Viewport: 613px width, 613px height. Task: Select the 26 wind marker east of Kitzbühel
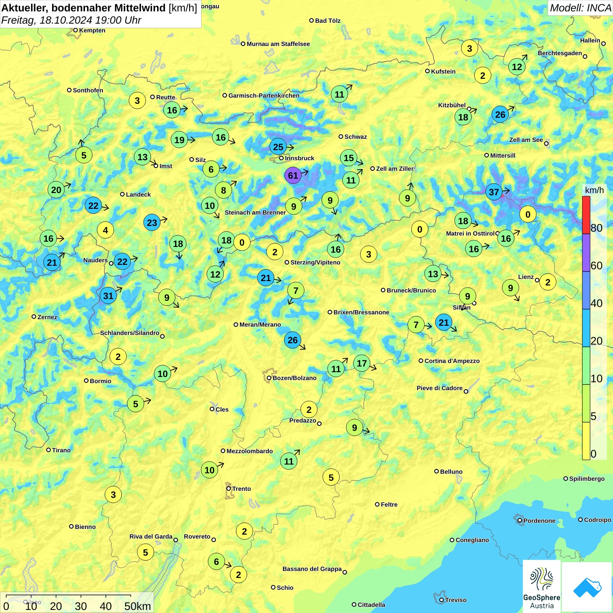(500, 115)
